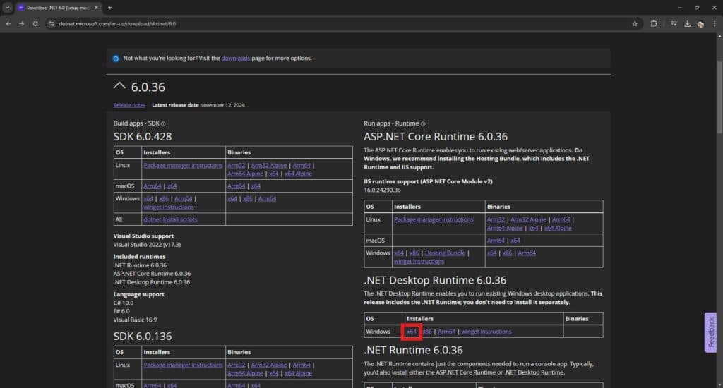This screenshot has height=388, width=723.
Task: Click the dotnet-install scripts link
Action: 170,219
